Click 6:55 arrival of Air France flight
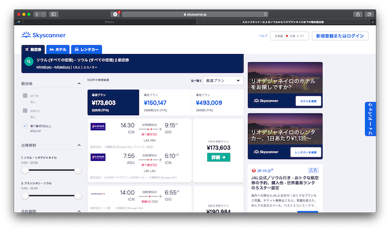390x231 pixels. [170, 193]
